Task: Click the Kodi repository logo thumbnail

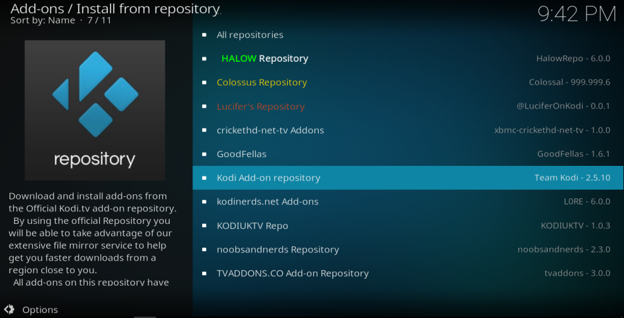Action: tap(95, 110)
